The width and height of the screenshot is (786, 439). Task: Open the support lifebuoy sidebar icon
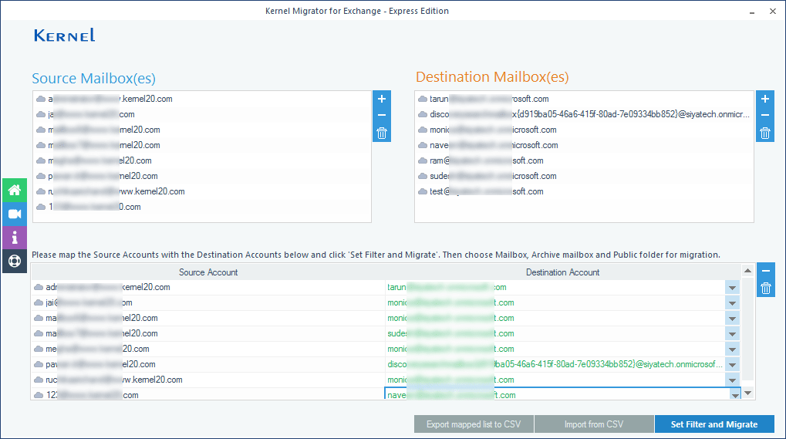[x=15, y=261]
